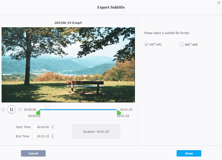Click the 'Please select a subtitle file format' text
Screen dimensions: 222x160
pos(167,33)
